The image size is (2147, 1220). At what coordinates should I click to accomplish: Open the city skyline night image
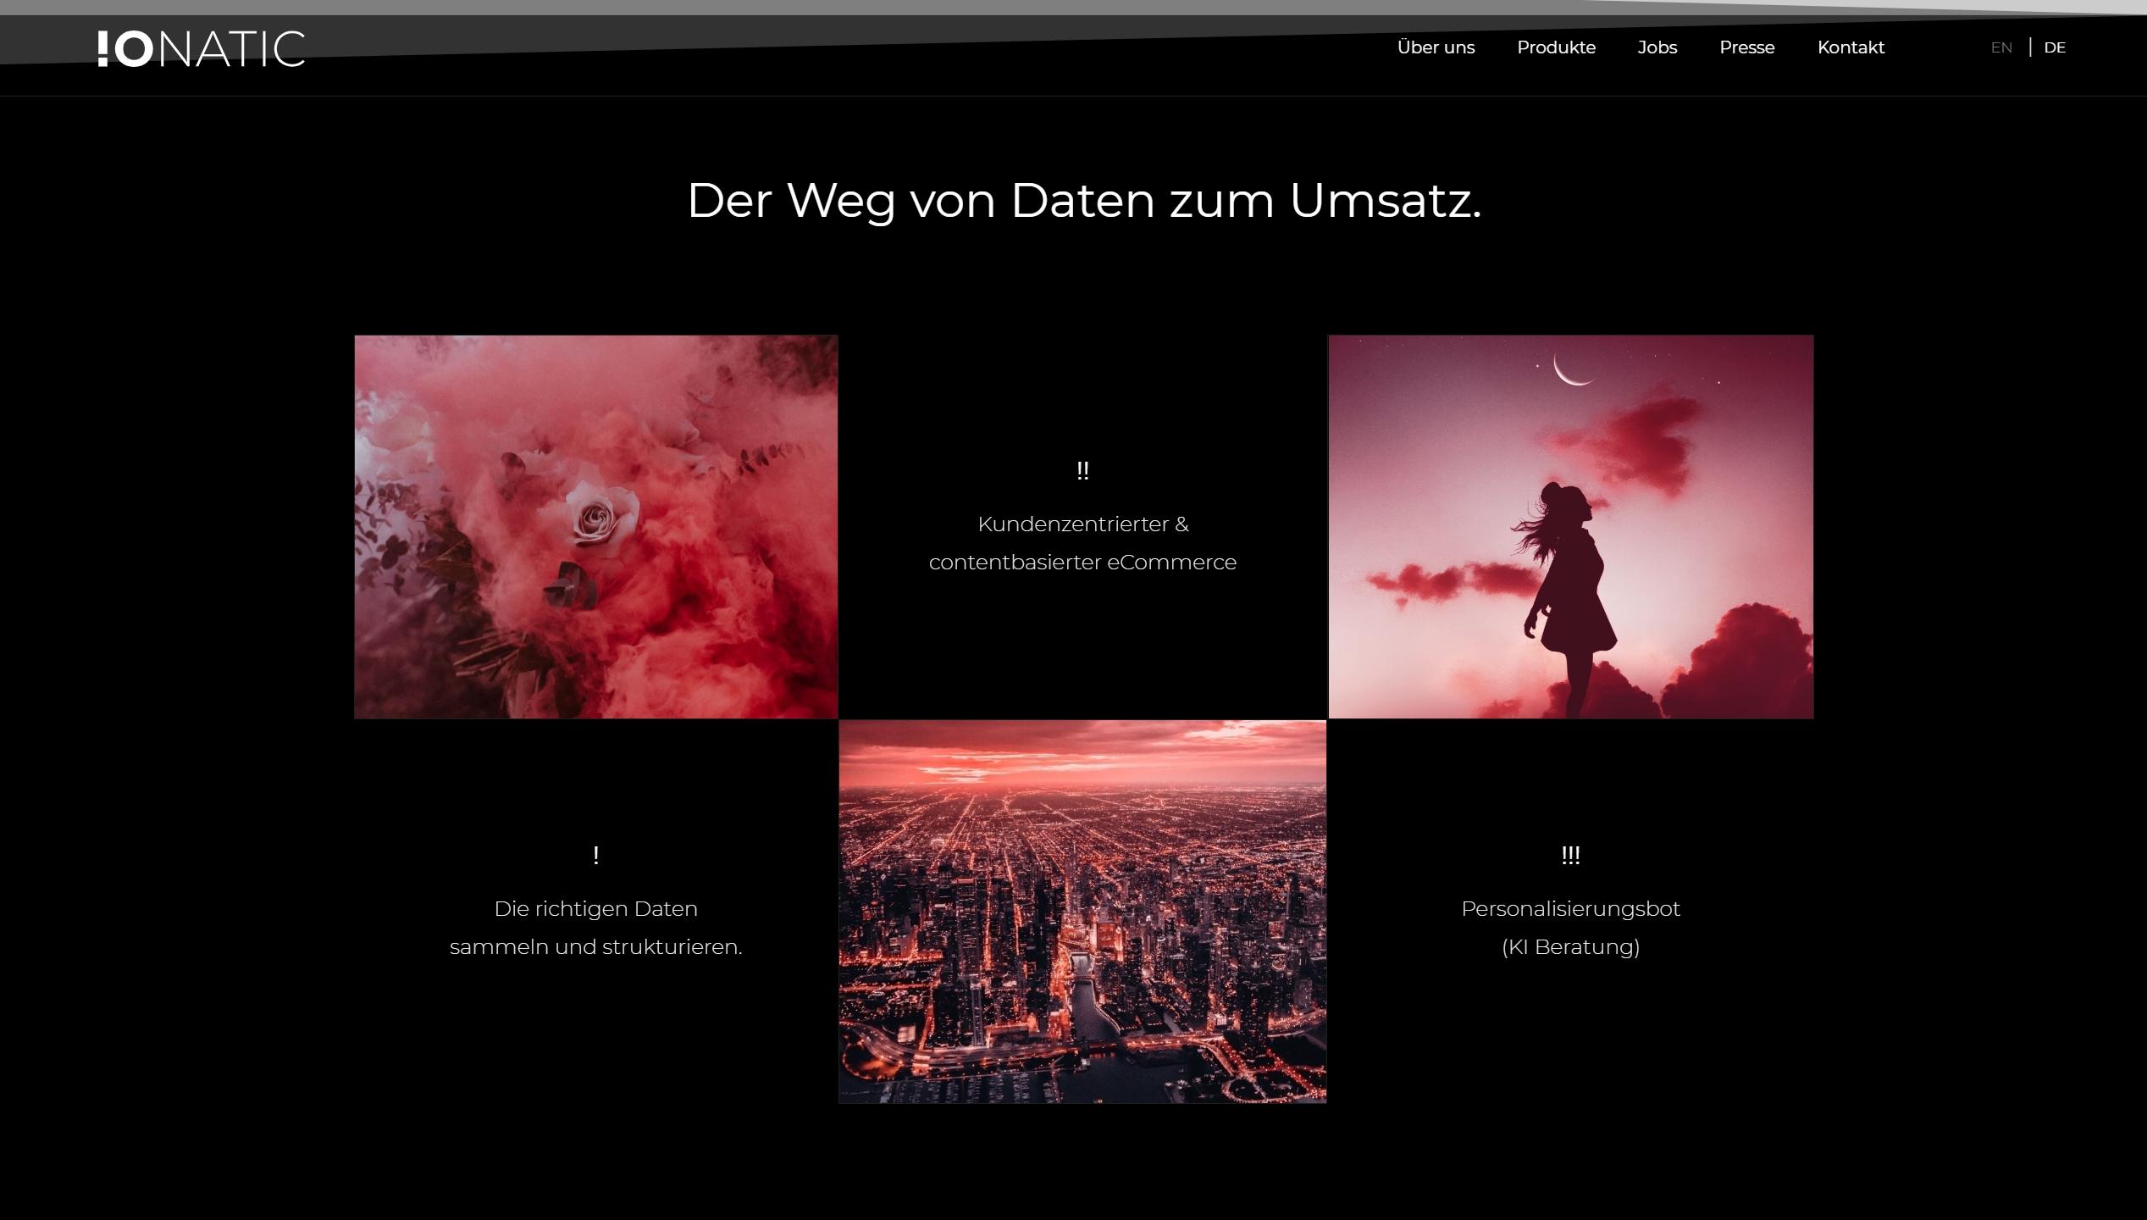[x=1082, y=912]
